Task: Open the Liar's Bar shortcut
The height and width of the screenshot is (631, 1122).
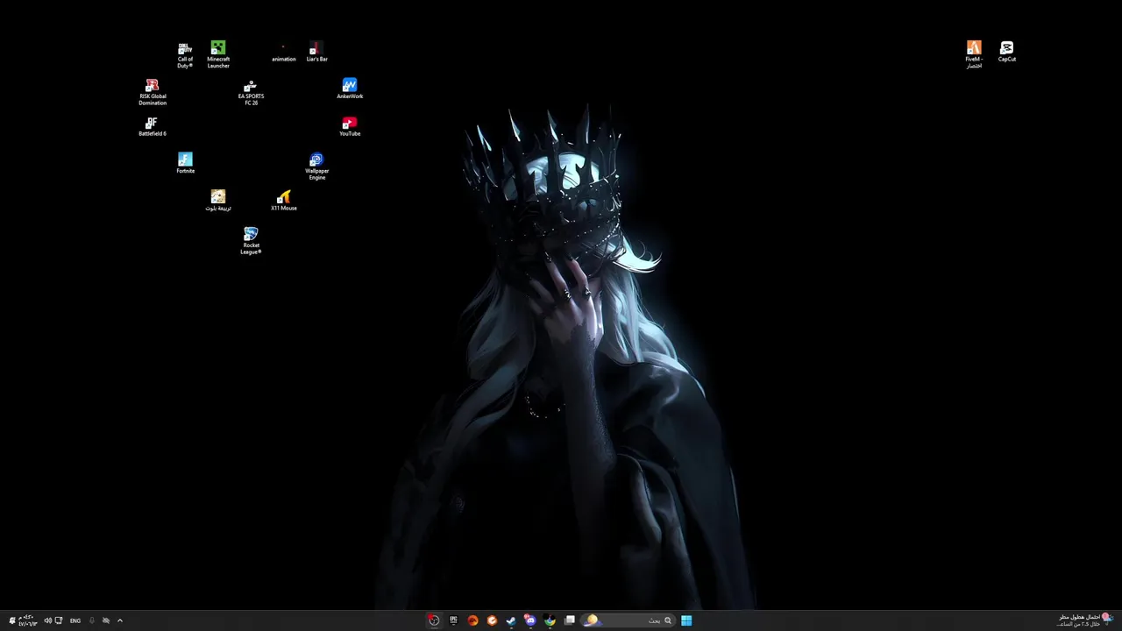Action: [316, 52]
